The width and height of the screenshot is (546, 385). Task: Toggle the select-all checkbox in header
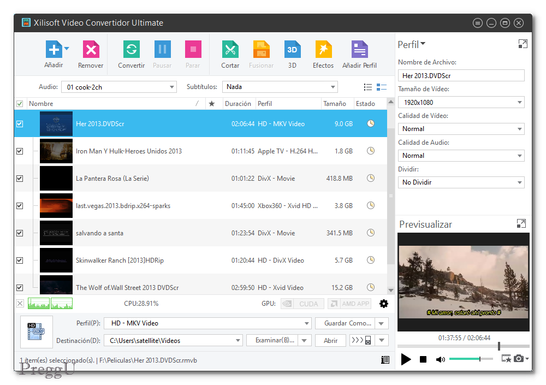(20, 104)
